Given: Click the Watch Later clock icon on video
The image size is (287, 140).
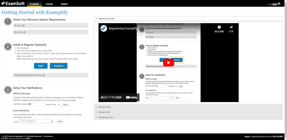Looking at the screenshot, I should coord(219,27).
